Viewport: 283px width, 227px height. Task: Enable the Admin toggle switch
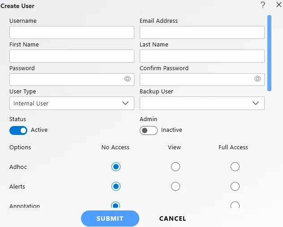149,130
